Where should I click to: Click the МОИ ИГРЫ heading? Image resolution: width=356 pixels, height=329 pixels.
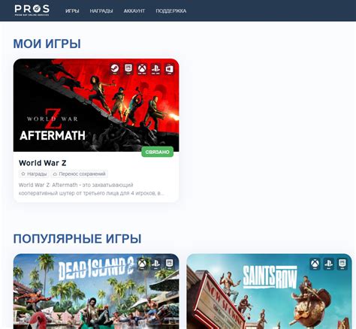tap(47, 44)
